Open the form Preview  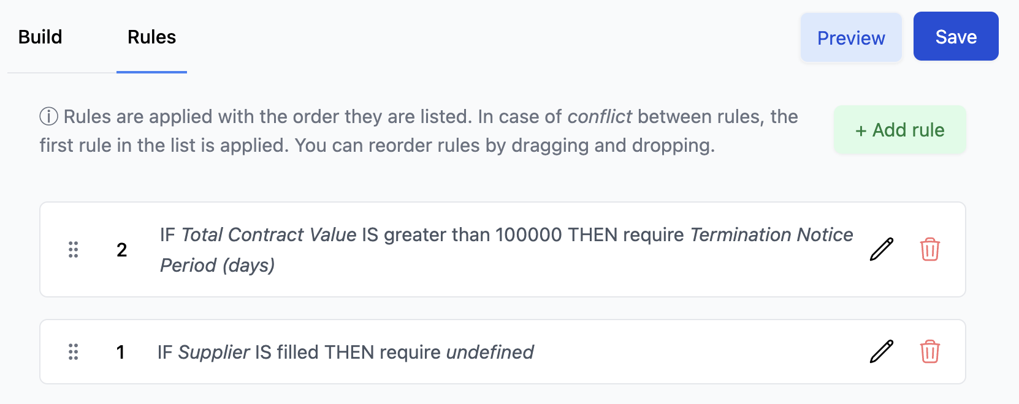pos(851,37)
